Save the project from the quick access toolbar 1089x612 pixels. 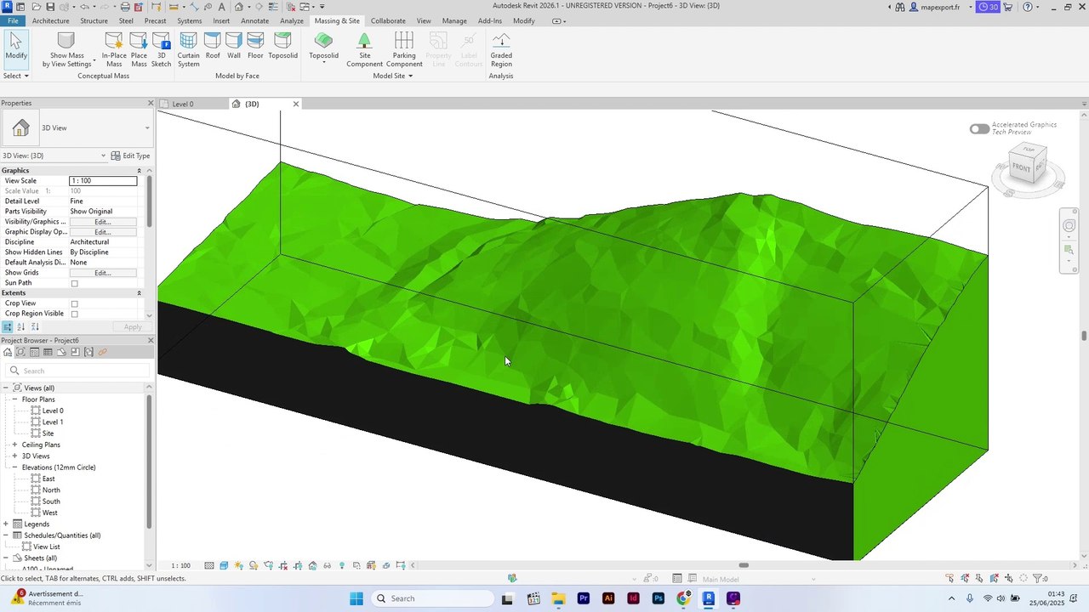click(x=49, y=7)
